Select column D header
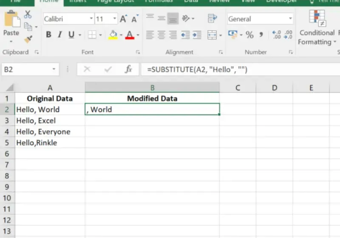Image resolution: width=340 pixels, height=238 pixels. pos(274,88)
